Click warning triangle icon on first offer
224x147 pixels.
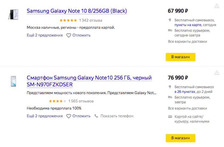point(217,6)
